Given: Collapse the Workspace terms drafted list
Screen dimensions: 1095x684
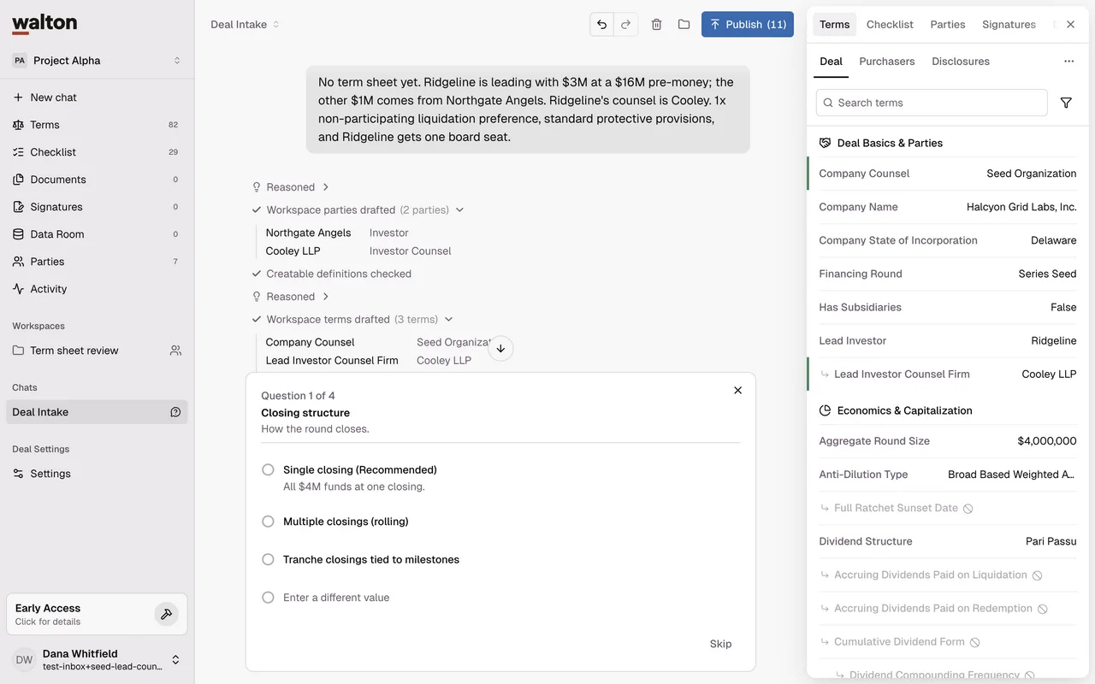Looking at the screenshot, I should pos(448,320).
